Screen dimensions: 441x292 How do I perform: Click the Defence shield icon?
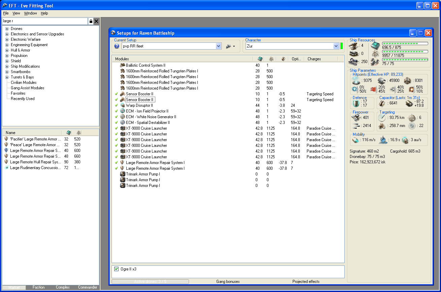356,103
